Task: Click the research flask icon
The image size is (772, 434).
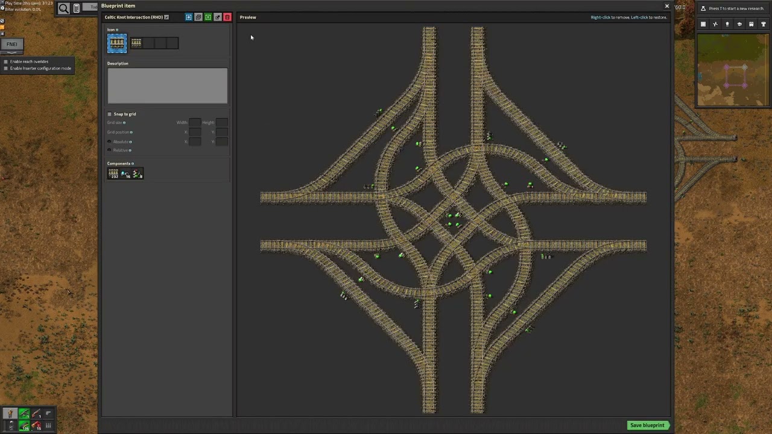Action: click(x=703, y=8)
